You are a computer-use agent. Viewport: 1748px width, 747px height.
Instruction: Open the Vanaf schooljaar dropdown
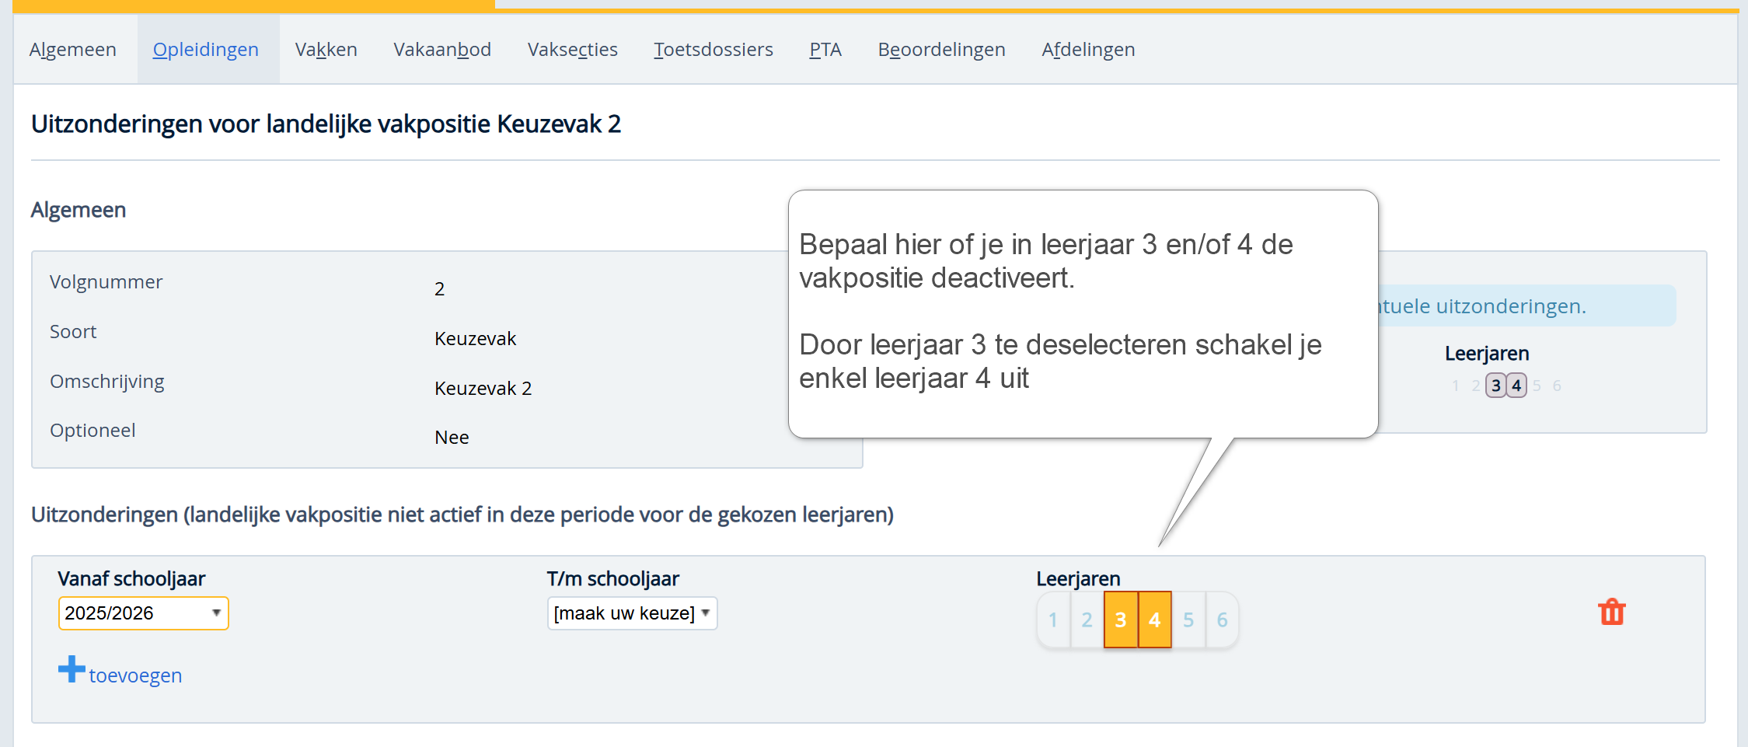(143, 613)
